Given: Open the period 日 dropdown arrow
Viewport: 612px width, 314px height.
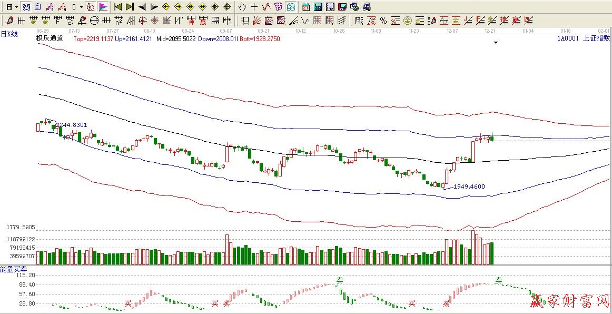Looking at the screenshot, I should point(16,7).
